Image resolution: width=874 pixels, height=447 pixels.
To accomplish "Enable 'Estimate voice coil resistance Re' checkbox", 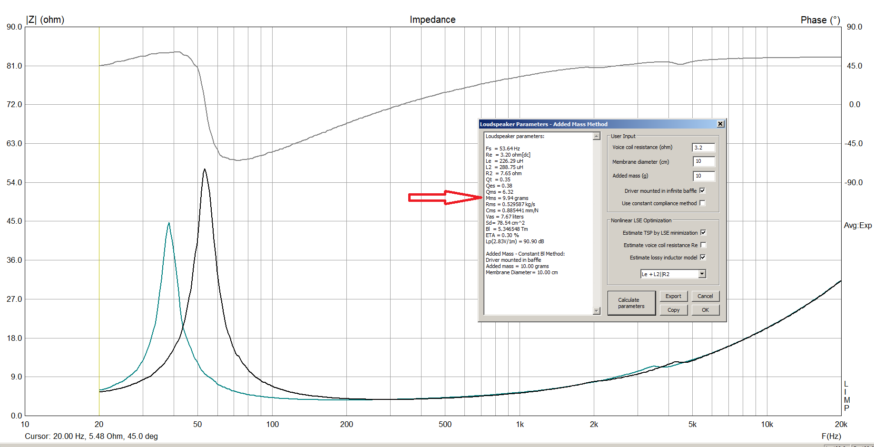I will [703, 245].
